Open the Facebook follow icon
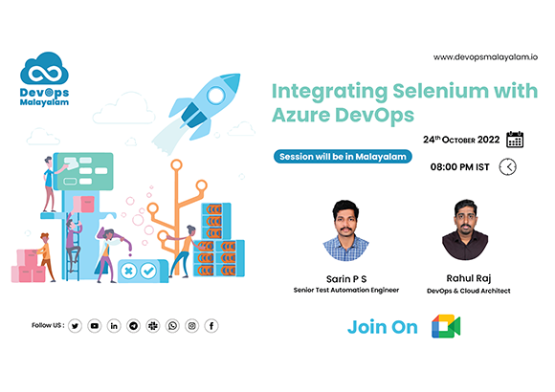The height and width of the screenshot is (392, 555). 211,326
